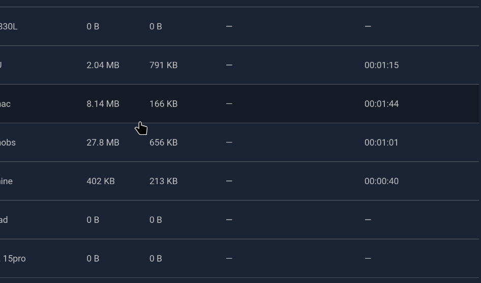Open the device row ending in 330L
481x283 pixels.
point(8,26)
